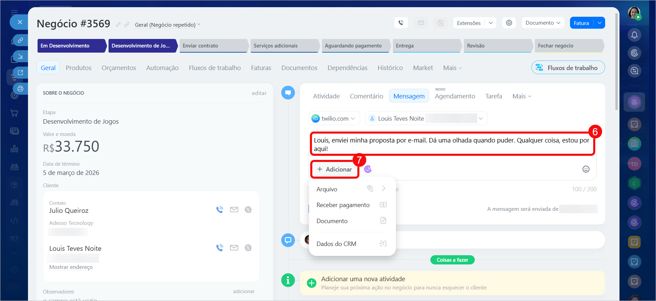Email Louis Teves Noite via envelope icon

click(x=234, y=248)
